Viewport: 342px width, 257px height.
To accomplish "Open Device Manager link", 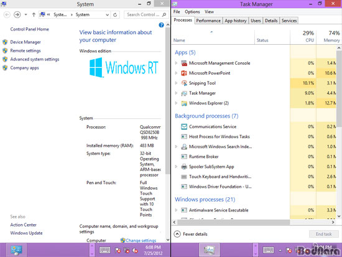I will 25,42.
